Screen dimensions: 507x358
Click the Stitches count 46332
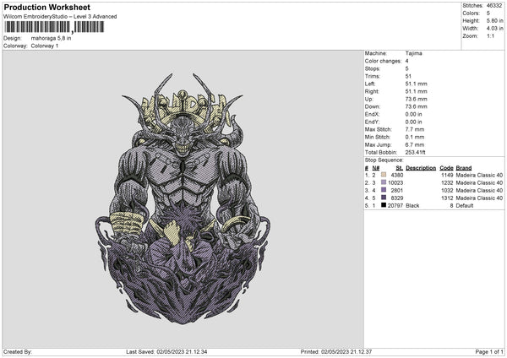click(494, 6)
